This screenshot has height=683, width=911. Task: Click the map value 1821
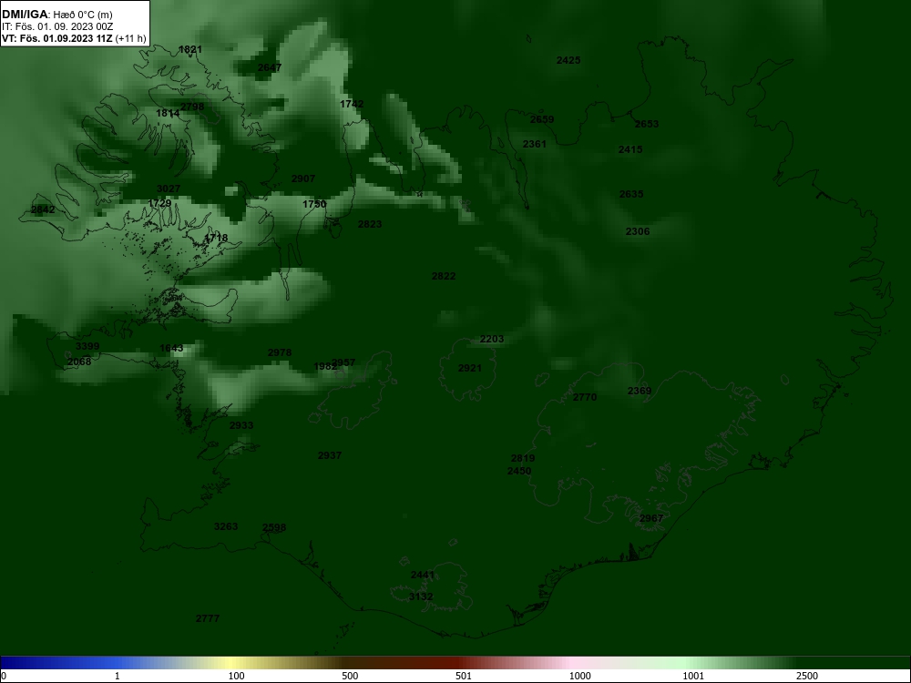(x=190, y=49)
